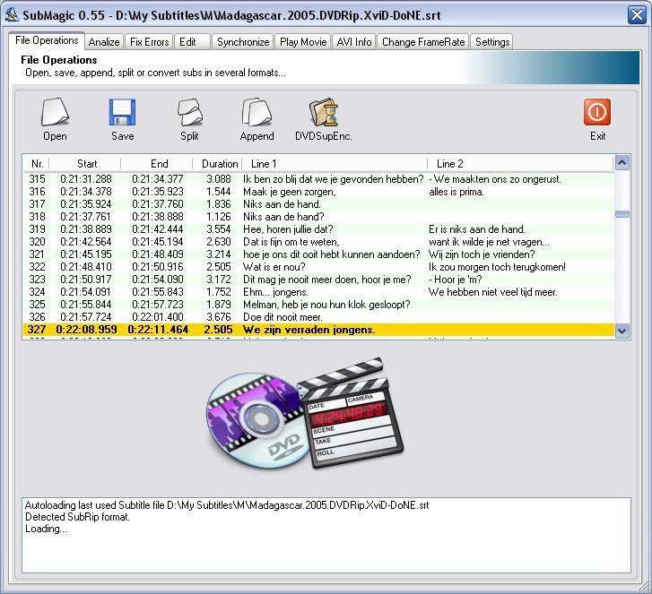This screenshot has height=594, width=652.
Task: Open the Settings tab
Action: [492, 42]
